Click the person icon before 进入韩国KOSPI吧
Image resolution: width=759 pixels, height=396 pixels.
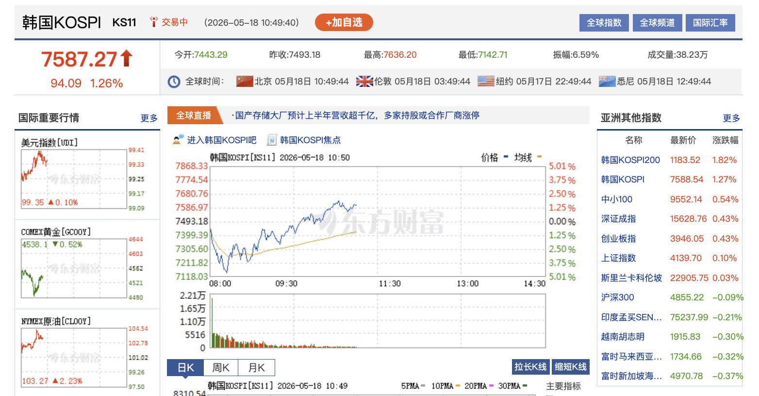coord(178,140)
